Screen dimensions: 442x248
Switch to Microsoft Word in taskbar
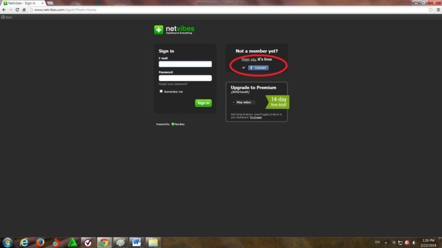tap(136, 242)
